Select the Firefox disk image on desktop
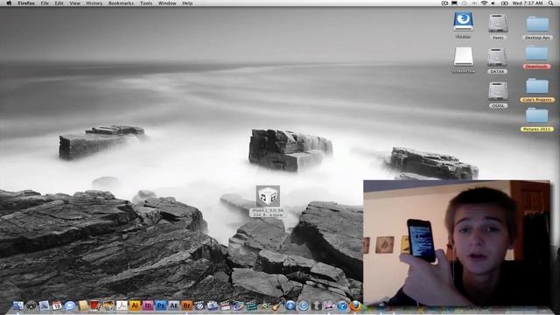The width and height of the screenshot is (560, 315). 463,22
